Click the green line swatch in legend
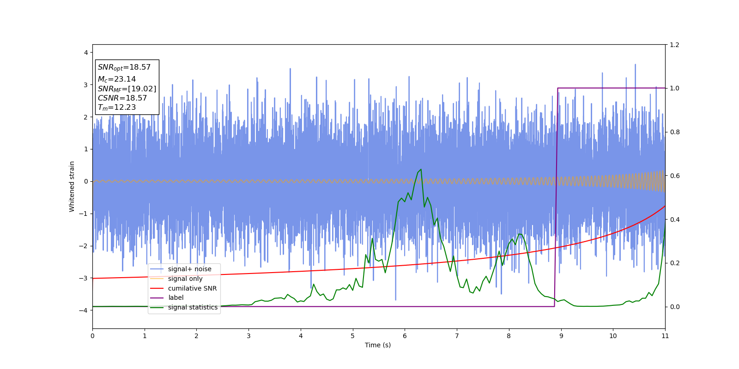The height and width of the screenshot is (369, 739). [157, 308]
